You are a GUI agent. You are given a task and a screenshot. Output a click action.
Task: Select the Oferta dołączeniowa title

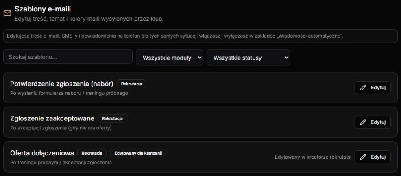42,153
